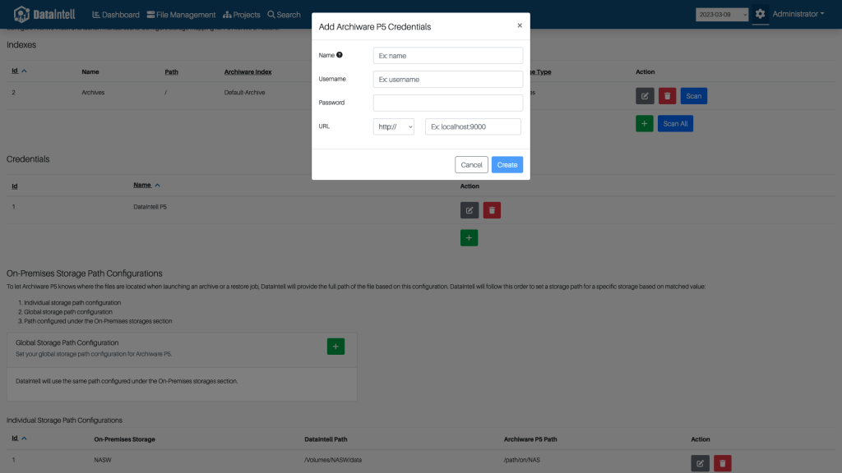Focus the URL host input field
Screen dimensions: 842x473
tap(473, 126)
